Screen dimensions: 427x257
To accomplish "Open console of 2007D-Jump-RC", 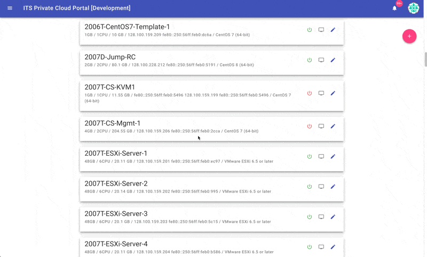I will pos(321,60).
